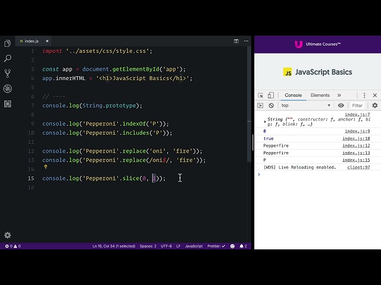Image resolution: width=381 pixels, height=285 pixels.
Task: Open the notifications bell
Action: 243,246
